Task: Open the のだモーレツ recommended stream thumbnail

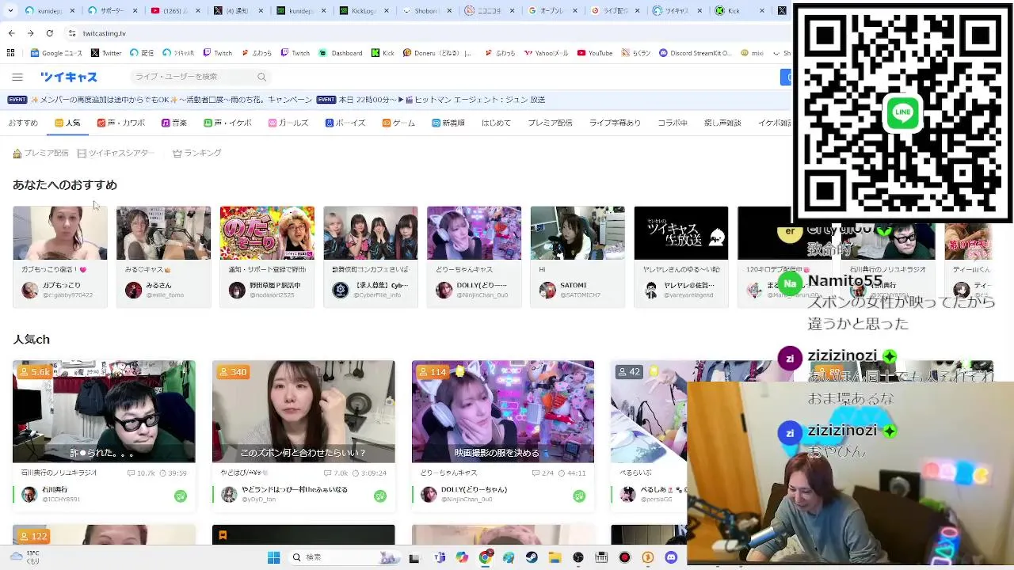Action: 267,233
